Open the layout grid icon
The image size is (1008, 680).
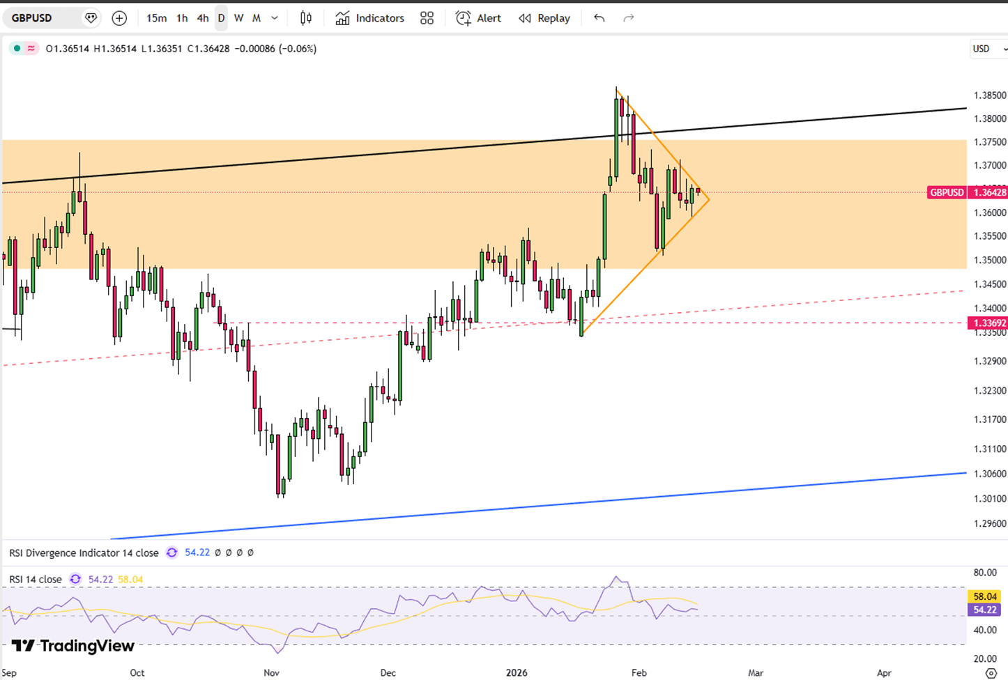427,18
